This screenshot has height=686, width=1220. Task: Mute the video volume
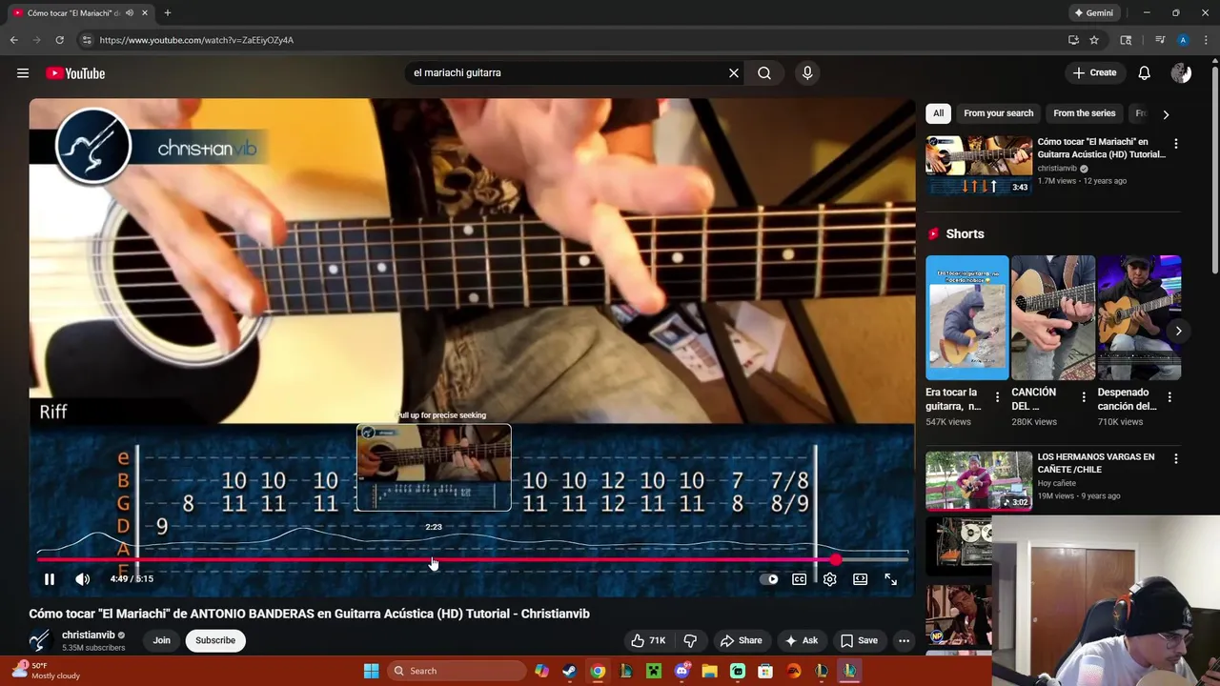pos(83,578)
